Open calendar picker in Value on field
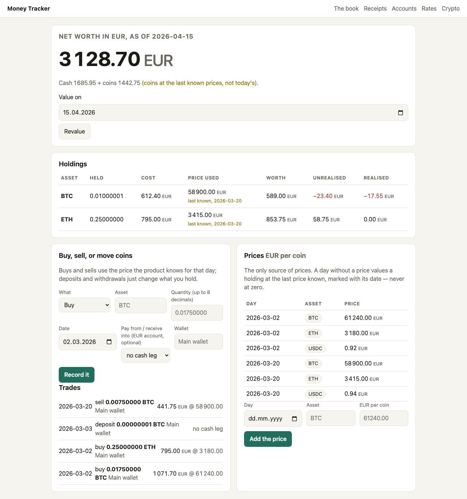Viewport: 467px width, 499px height. [400, 113]
